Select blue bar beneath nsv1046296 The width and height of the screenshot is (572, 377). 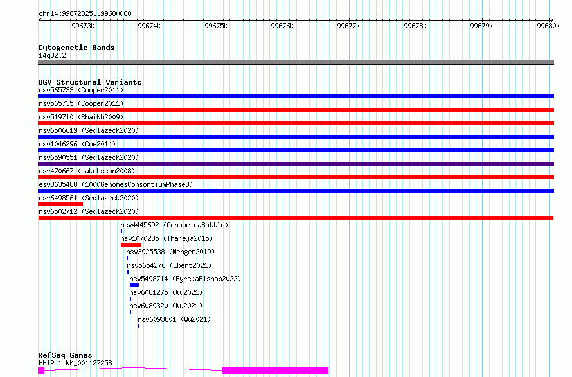tap(296, 150)
